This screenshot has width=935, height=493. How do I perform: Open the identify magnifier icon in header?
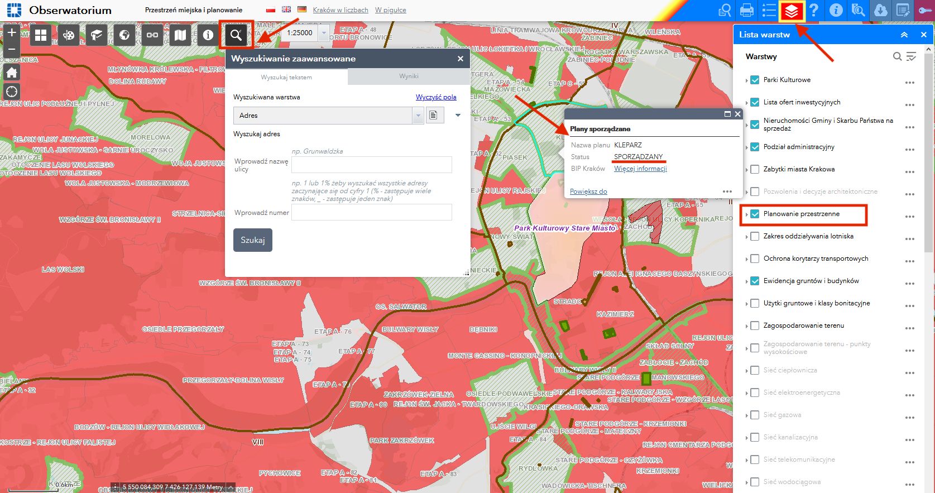pos(859,10)
